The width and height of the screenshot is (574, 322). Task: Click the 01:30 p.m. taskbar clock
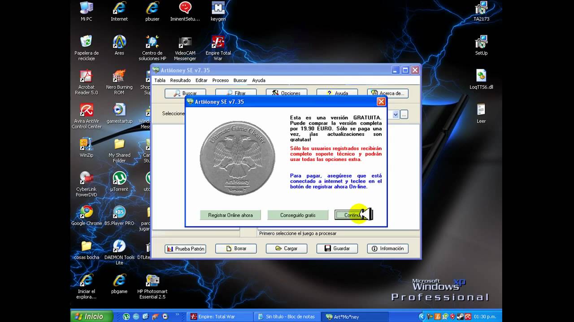[x=486, y=317]
